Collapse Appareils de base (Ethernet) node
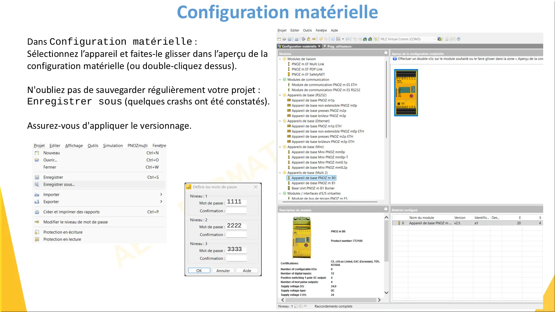555x312 pixels. coord(280,121)
